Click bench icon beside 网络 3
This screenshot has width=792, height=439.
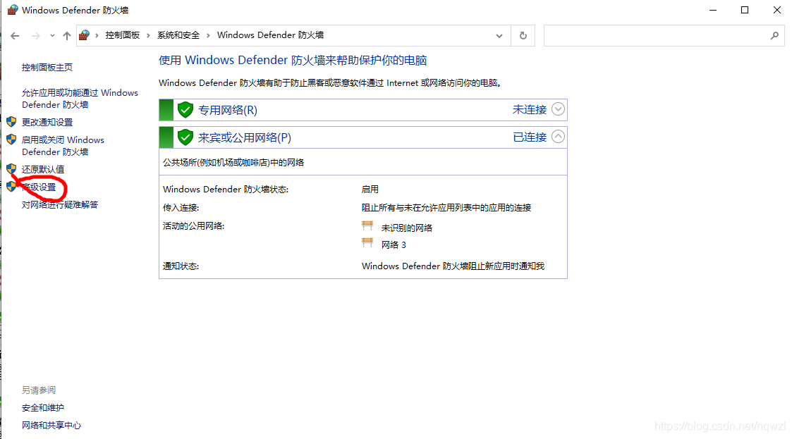(367, 242)
